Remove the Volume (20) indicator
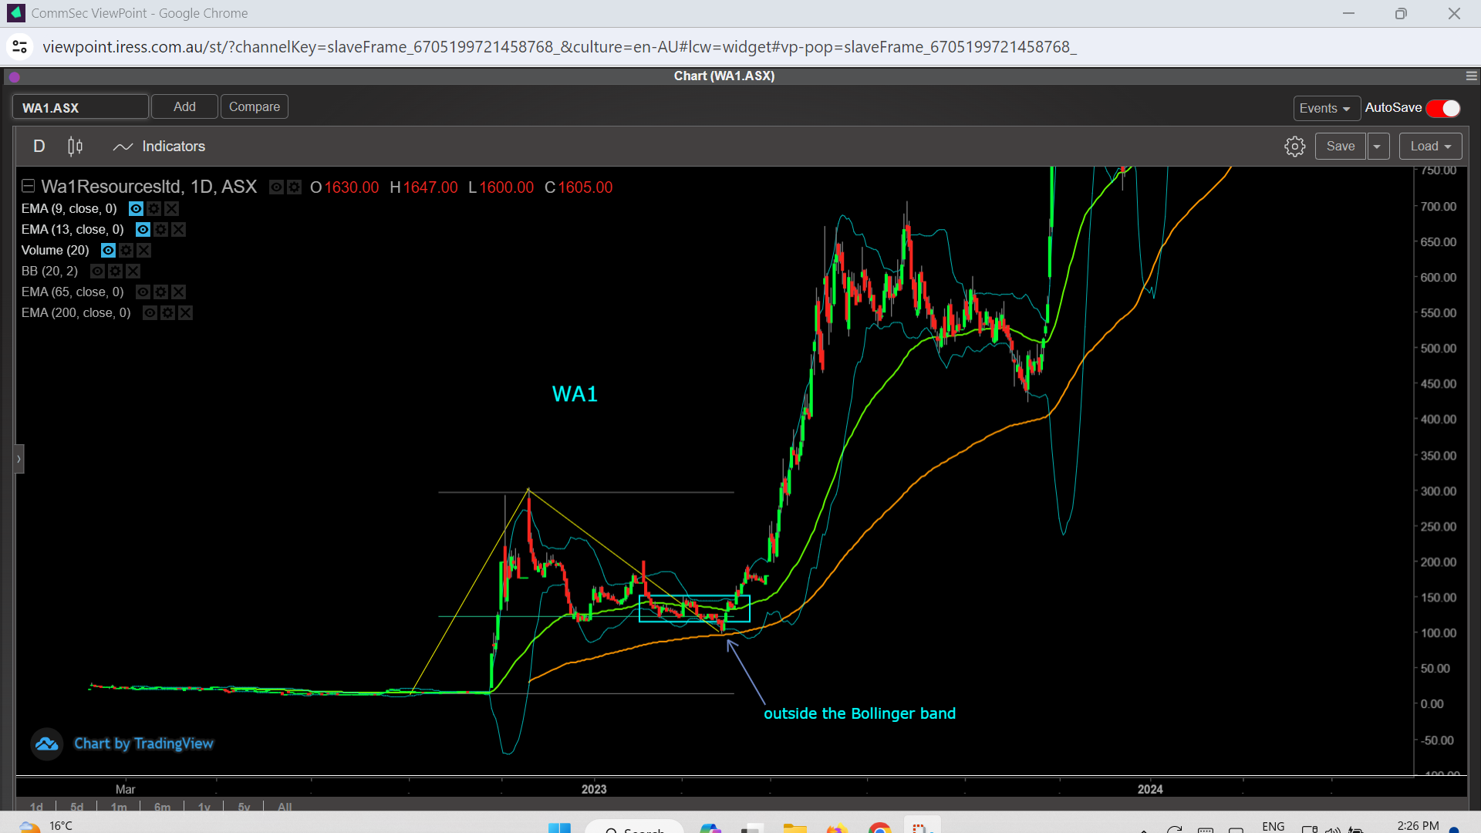1481x833 pixels. (143, 250)
